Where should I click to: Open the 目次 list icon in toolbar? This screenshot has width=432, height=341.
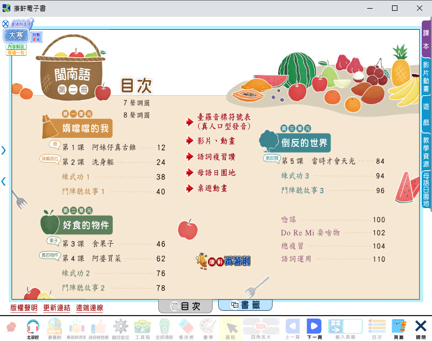pyautogui.click(x=377, y=329)
